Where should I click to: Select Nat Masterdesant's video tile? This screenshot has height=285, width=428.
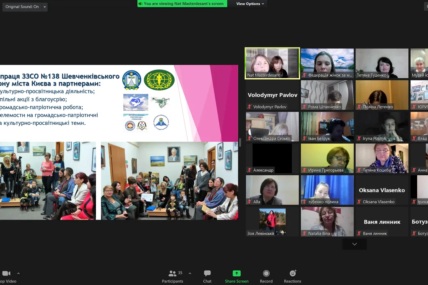tap(272, 63)
